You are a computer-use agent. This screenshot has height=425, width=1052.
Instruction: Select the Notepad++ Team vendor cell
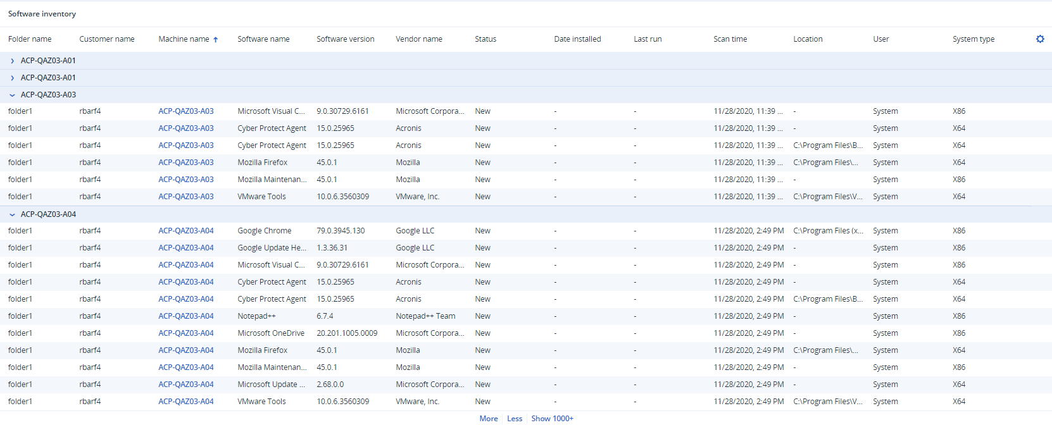point(425,316)
